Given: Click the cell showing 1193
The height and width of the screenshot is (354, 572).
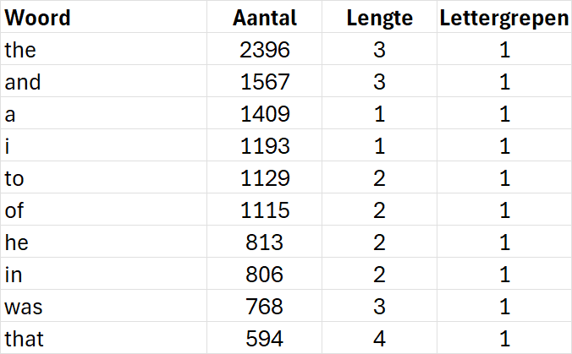Looking at the screenshot, I should pyautogui.click(x=265, y=145).
